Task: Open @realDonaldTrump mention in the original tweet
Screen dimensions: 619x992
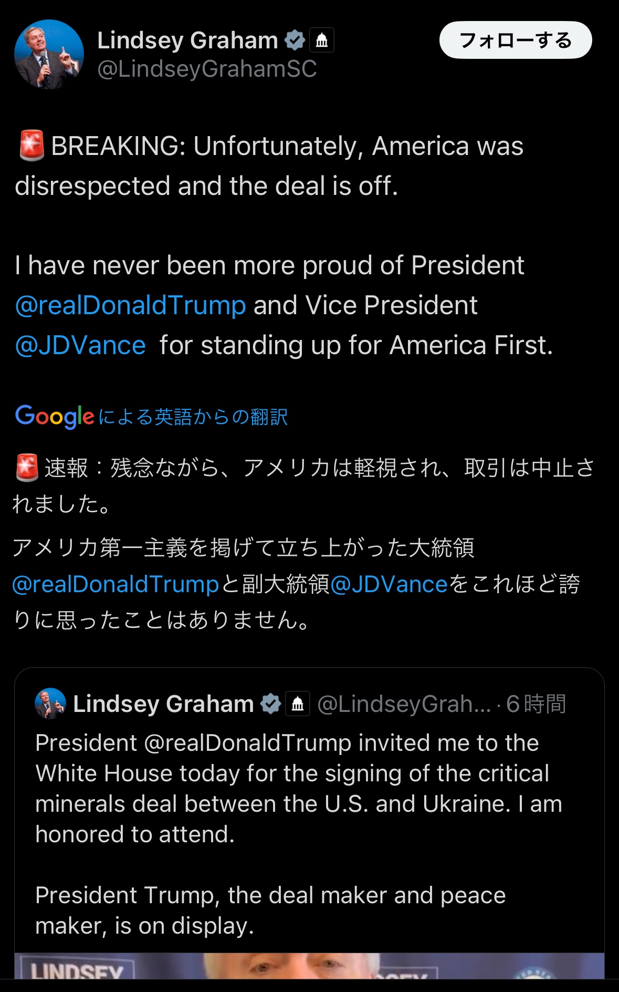Action: pos(131,305)
